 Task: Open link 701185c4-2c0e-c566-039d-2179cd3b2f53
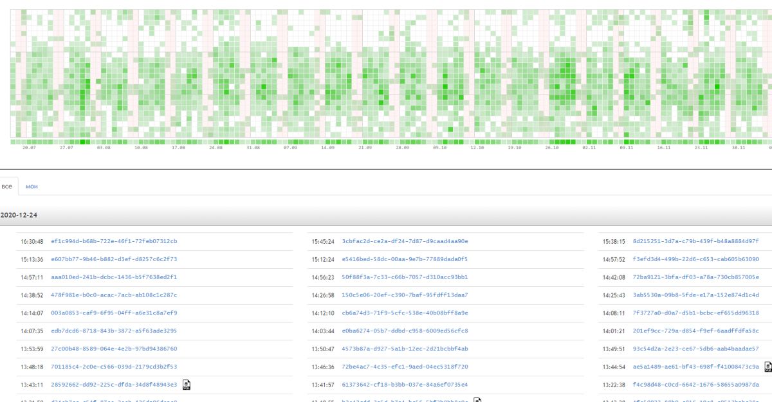click(114, 367)
